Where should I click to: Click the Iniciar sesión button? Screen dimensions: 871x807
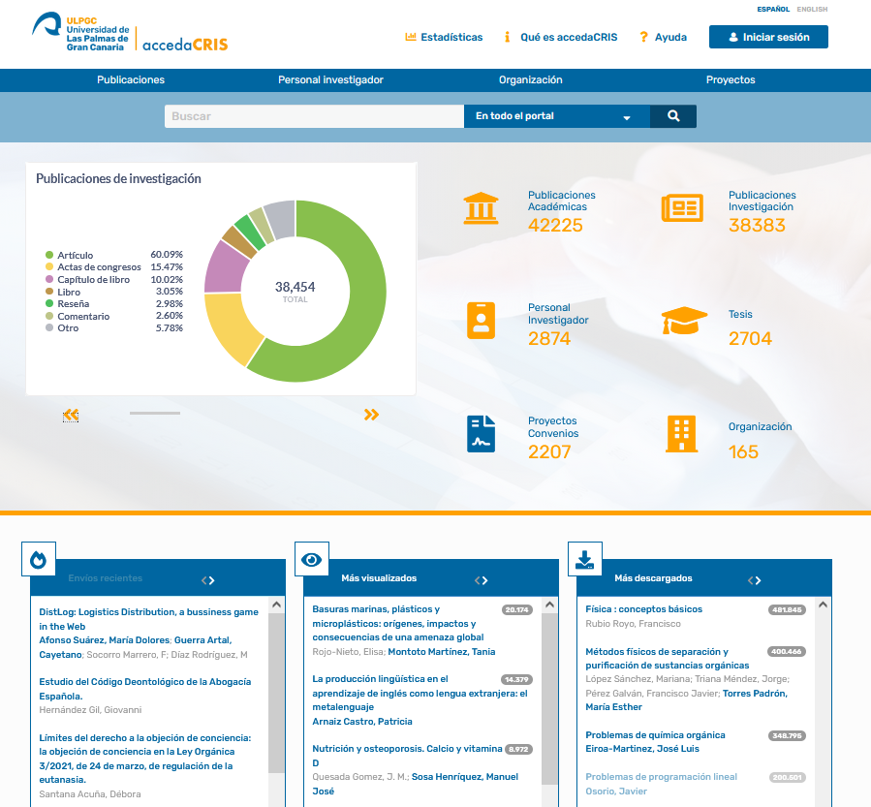coord(768,37)
